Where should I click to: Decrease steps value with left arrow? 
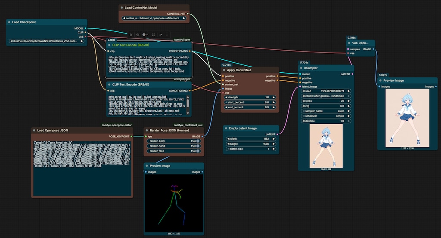coord(304,101)
